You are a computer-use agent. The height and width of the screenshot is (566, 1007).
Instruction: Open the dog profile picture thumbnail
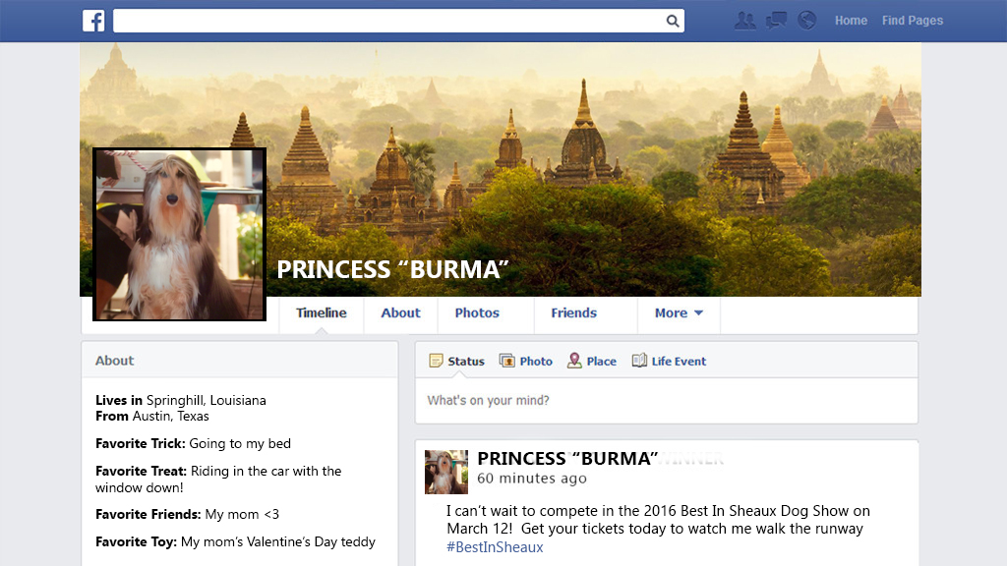(180, 234)
